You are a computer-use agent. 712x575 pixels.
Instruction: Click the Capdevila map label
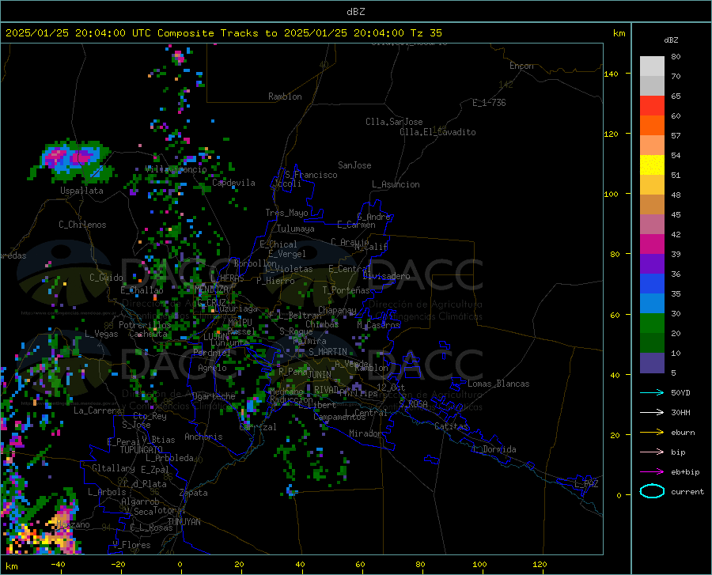coord(233,183)
